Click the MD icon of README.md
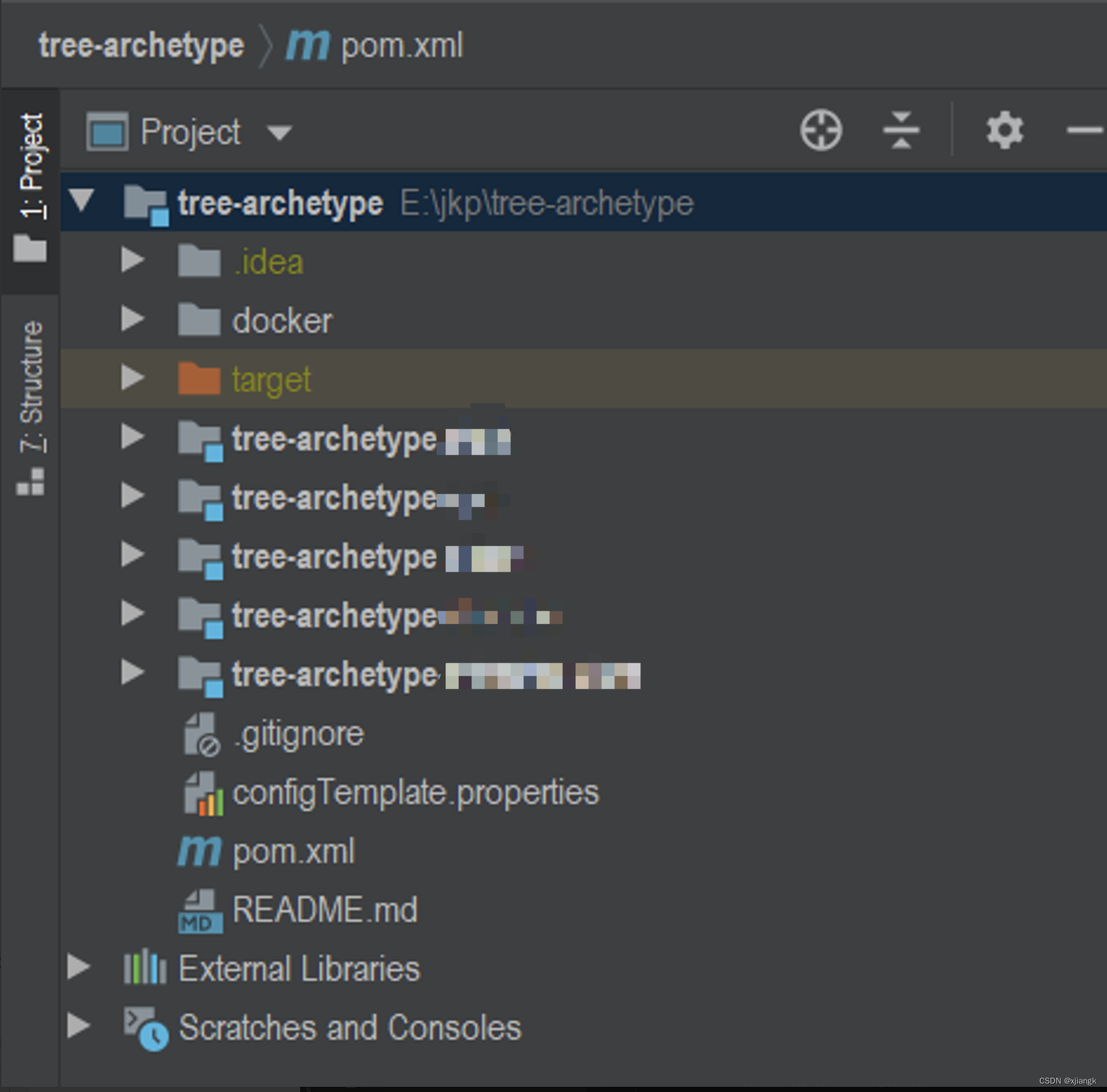The height and width of the screenshot is (1092, 1107). click(200, 911)
